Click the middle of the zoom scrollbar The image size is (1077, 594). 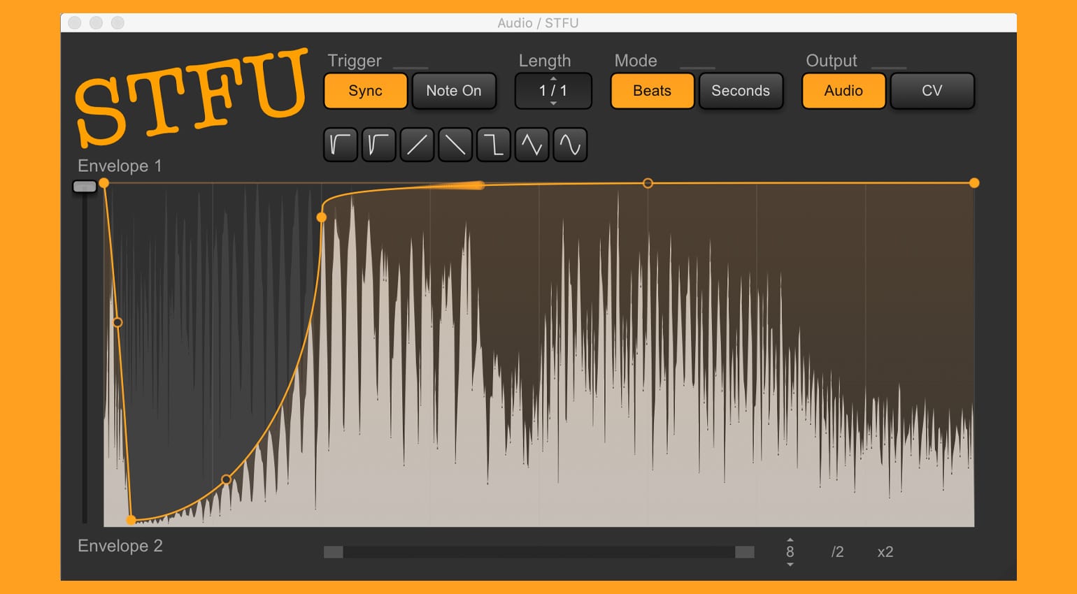[x=539, y=552]
